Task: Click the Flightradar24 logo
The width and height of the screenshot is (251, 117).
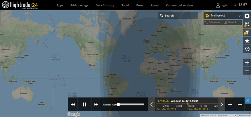Action: [20, 5]
